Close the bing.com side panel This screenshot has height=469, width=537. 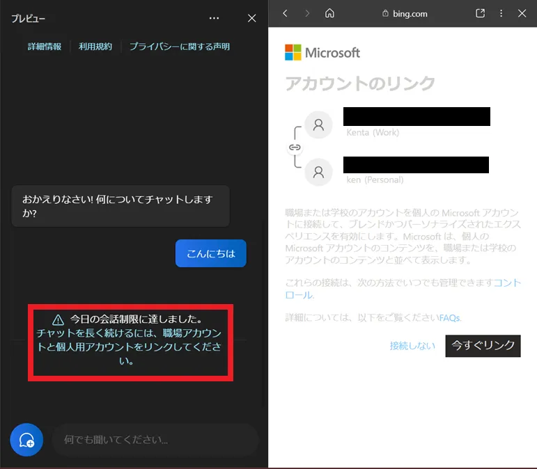(522, 13)
